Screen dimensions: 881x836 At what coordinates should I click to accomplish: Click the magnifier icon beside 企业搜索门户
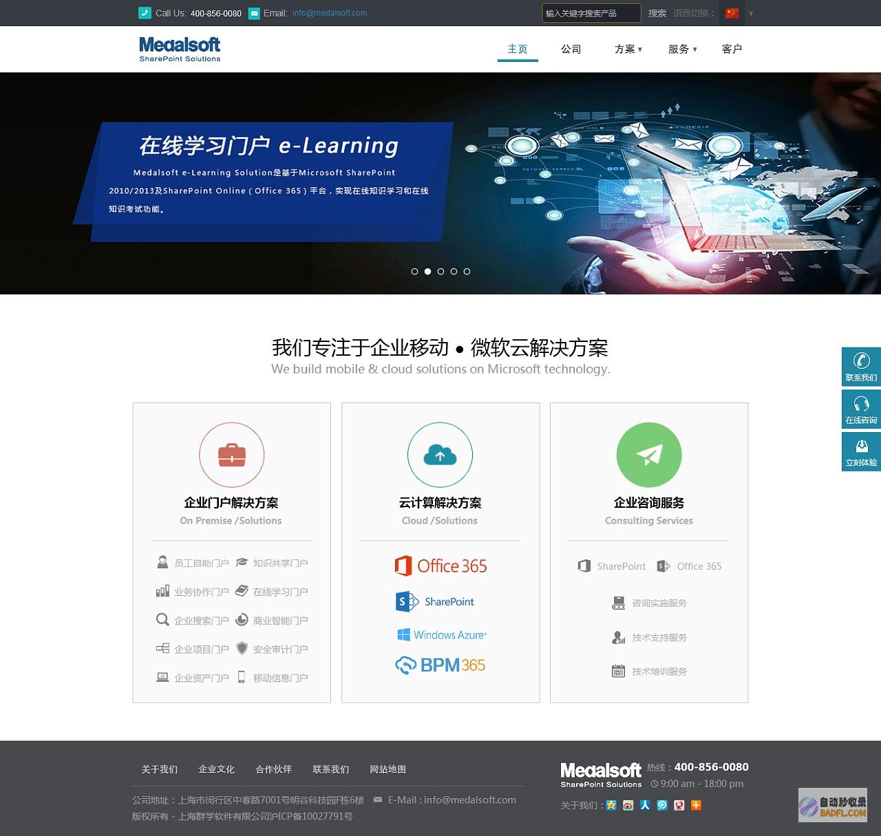click(x=162, y=620)
